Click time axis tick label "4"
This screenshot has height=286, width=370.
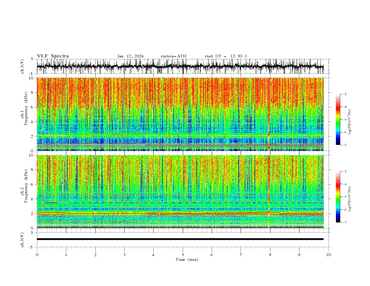(153, 255)
